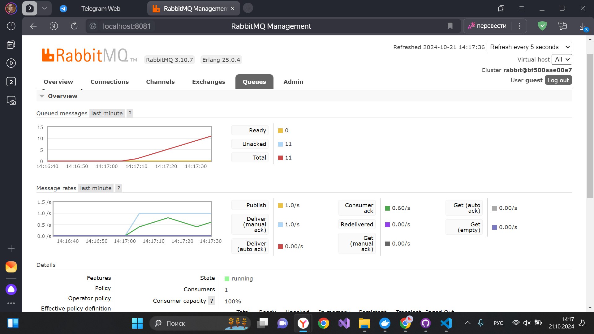Select the Queues tab
The image size is (594, 334).
click(254, 82)
